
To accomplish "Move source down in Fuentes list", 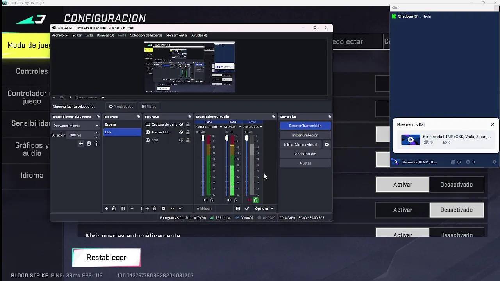I will pos(180,208).
